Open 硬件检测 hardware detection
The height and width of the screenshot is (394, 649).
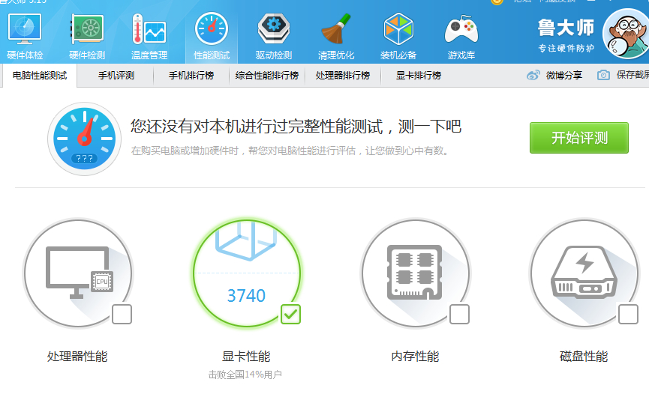[x=87, y=37]
